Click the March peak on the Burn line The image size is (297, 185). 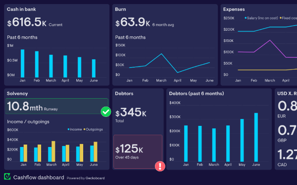coord(161,54)
